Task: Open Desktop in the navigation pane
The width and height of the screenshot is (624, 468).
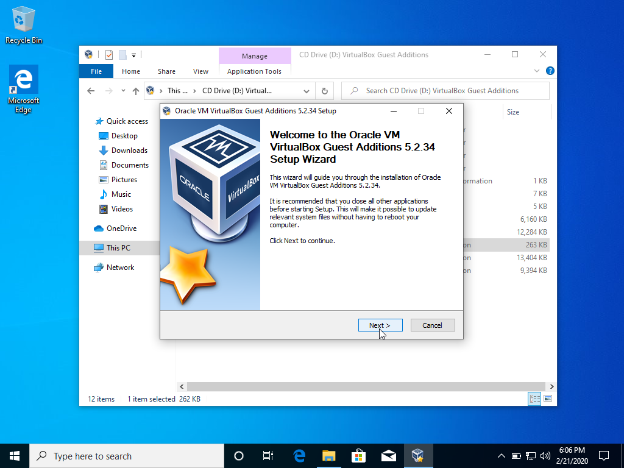Action: tap(118, 136)
